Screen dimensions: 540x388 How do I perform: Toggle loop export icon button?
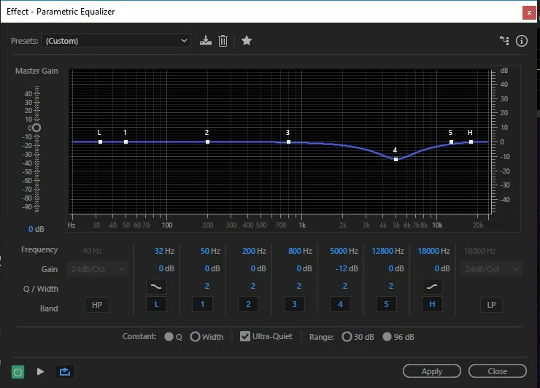click(x=65, y=372)
